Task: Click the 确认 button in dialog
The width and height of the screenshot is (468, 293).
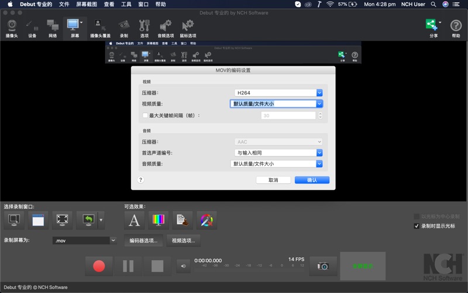Action: point(312,180)
